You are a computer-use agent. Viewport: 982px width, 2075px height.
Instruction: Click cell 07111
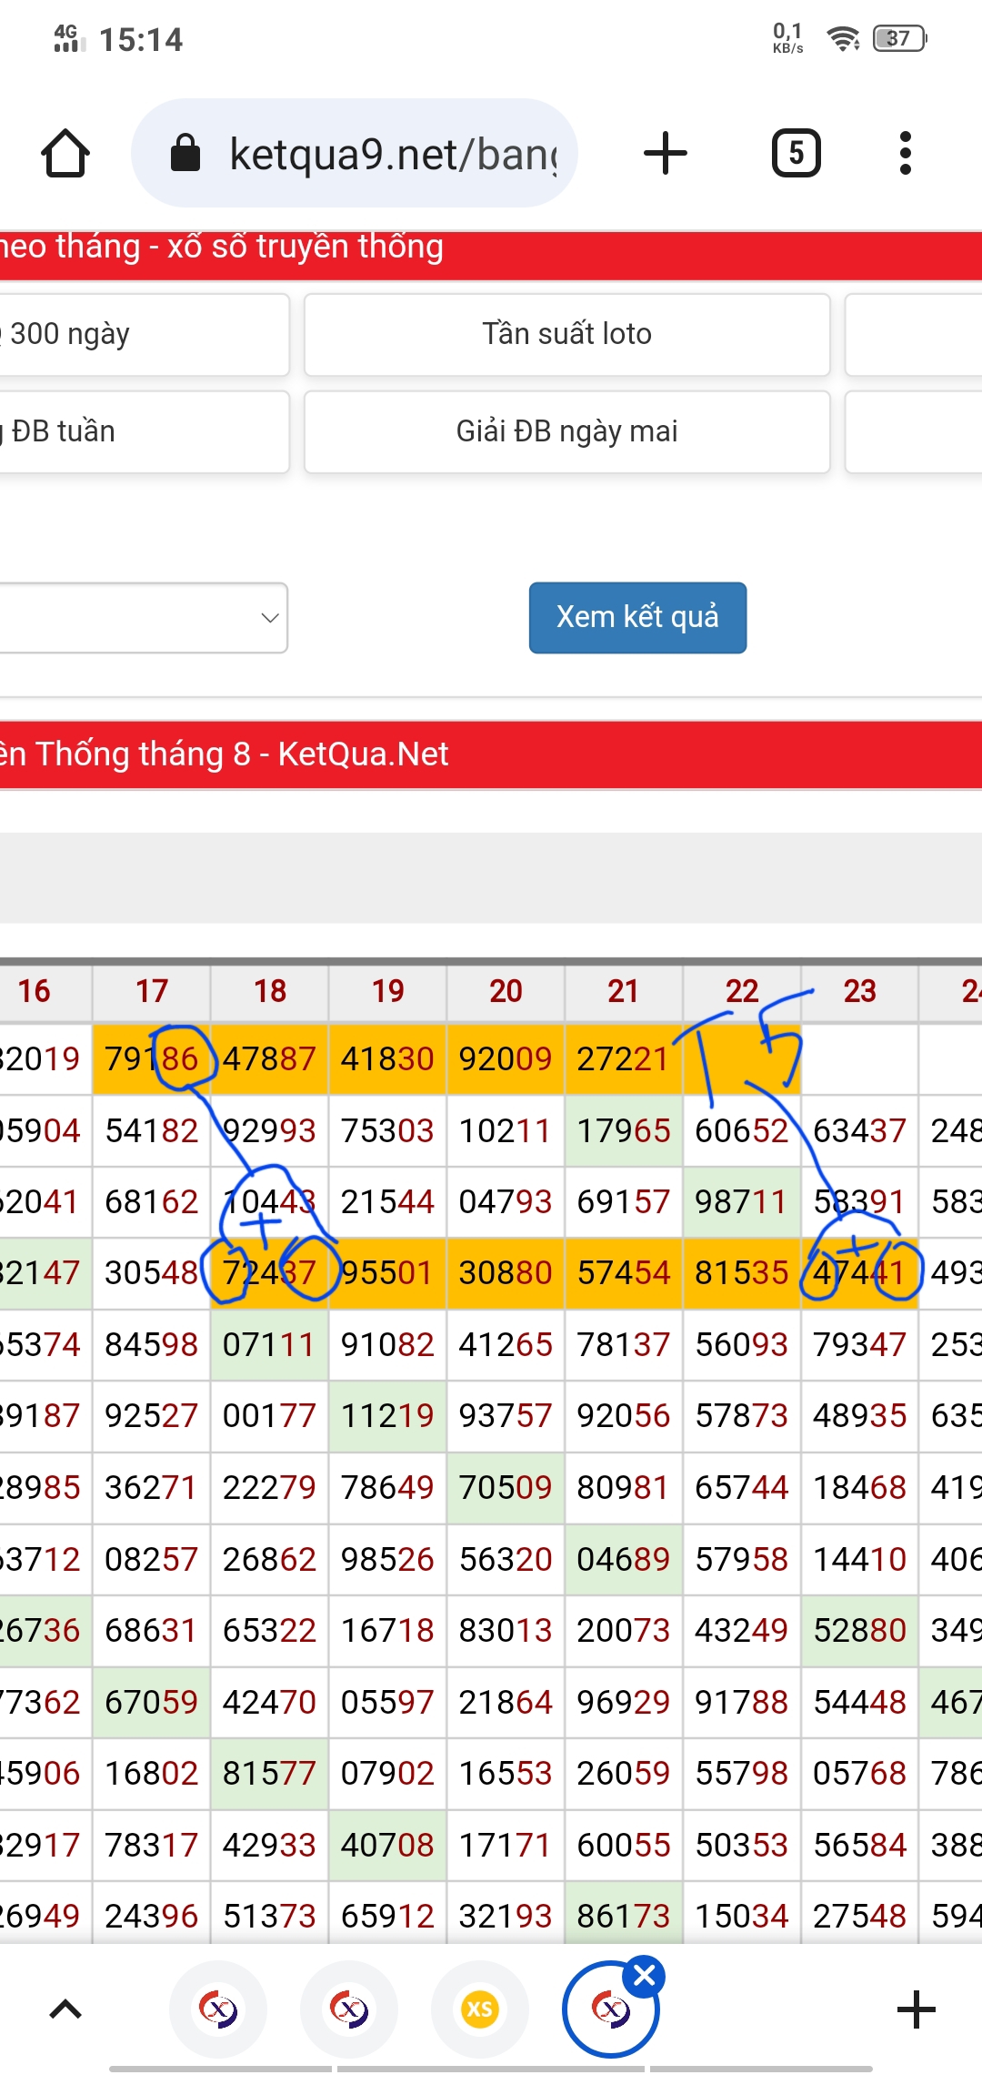269,1345
